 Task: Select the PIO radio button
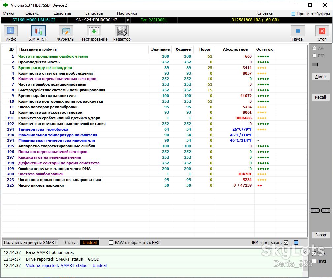[x=314, y=56]
